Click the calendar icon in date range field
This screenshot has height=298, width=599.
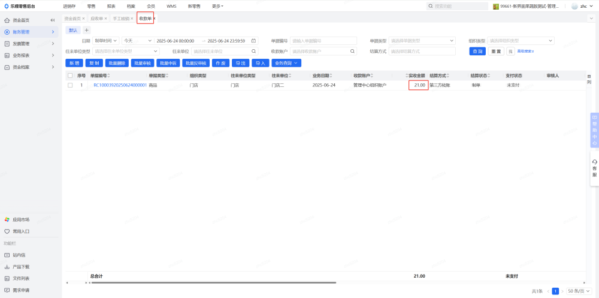point(253,41)
